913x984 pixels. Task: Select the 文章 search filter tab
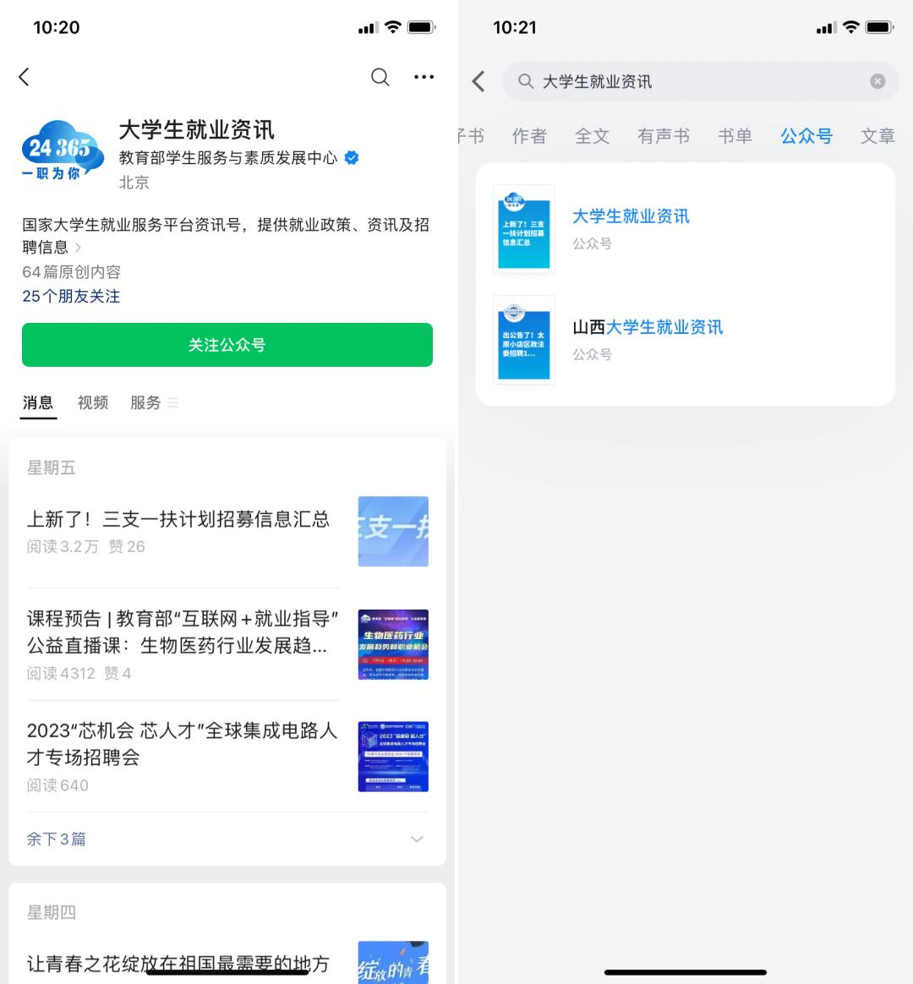coord(877,135)
